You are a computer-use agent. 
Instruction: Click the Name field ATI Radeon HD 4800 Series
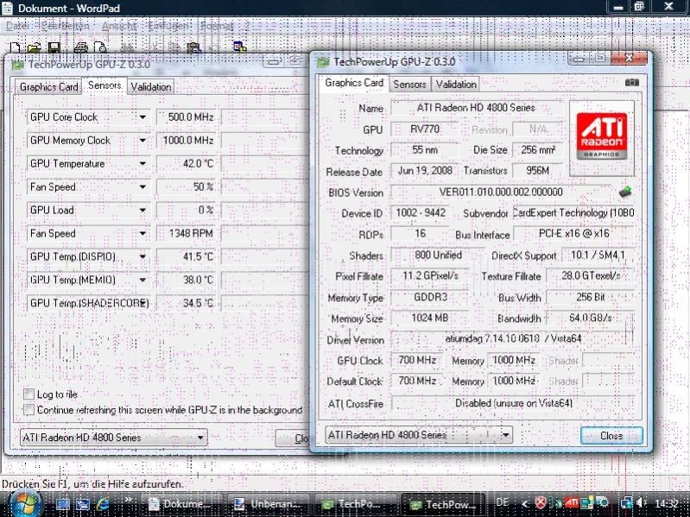pyautogui.click(x=477, y=108)
